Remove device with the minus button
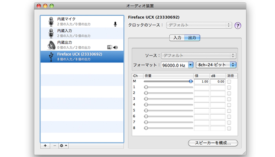Screen dimensions: 275x157 tap(55, 146)
